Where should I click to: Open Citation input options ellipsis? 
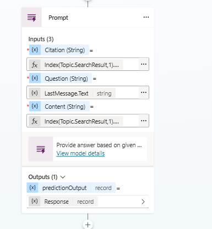[x=144, y=64]
